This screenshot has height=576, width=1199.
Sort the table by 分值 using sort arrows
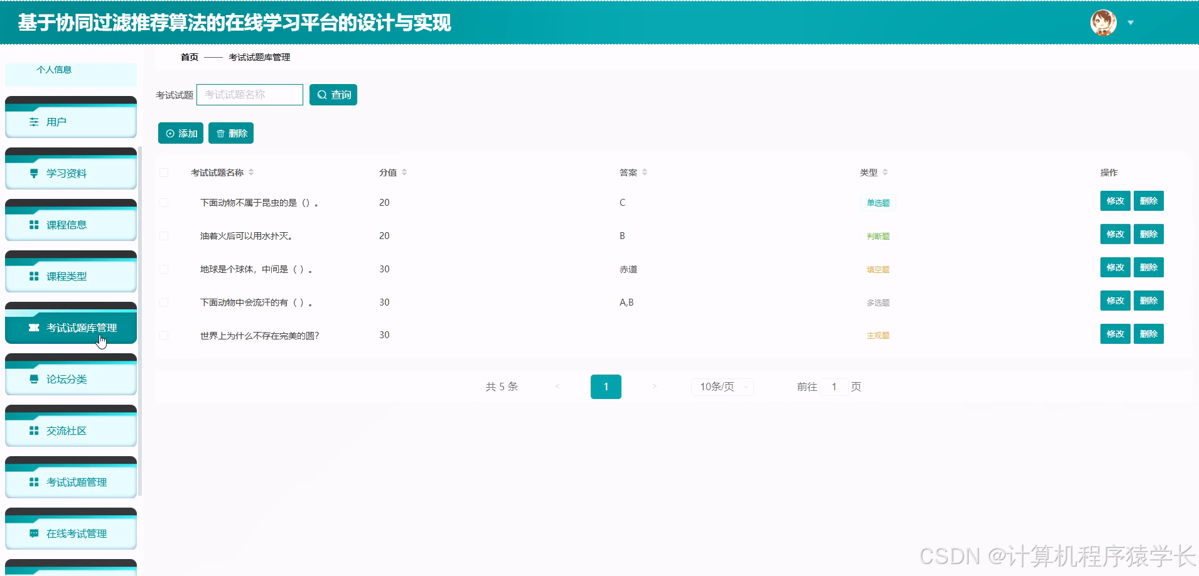405,172
